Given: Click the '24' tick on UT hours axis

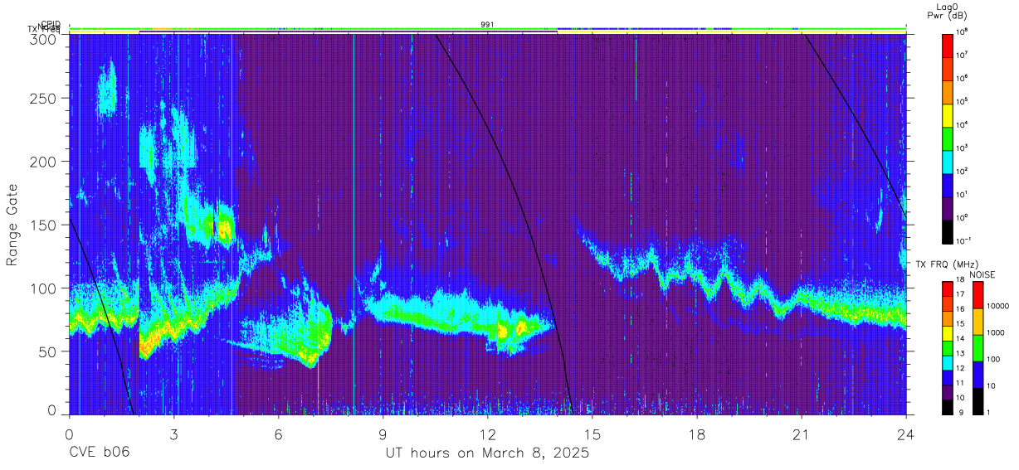Looking at the screenshot, I should click(x=906, y=434).
